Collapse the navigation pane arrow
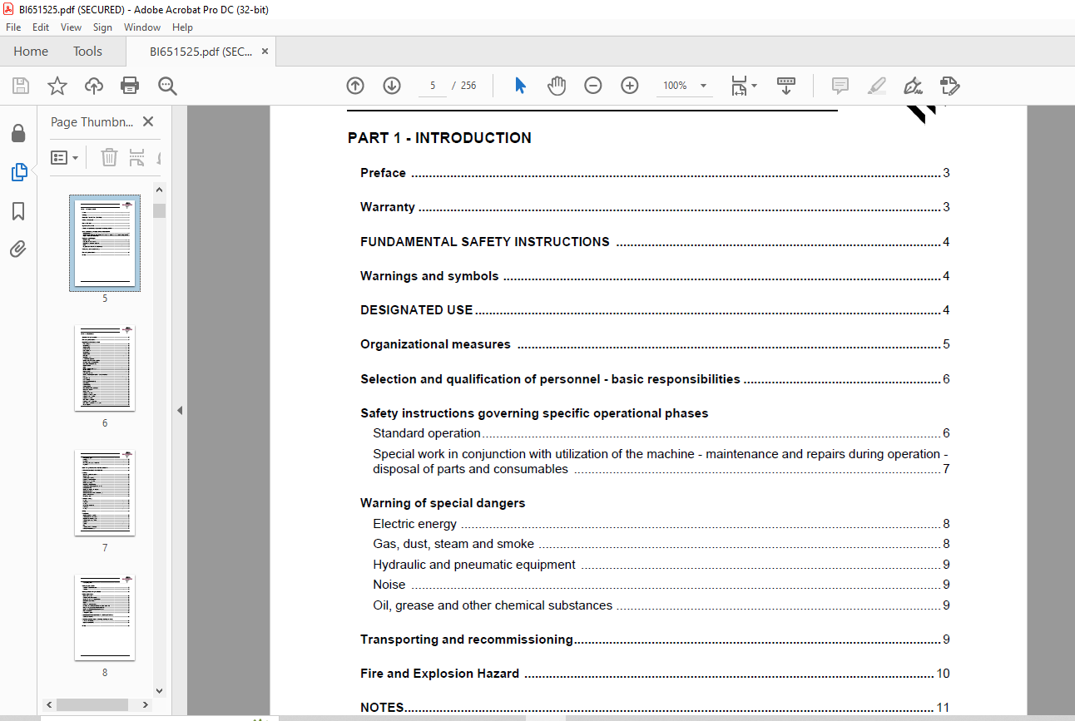Screen dimensions: 1075x721 [x=179, y=410]
